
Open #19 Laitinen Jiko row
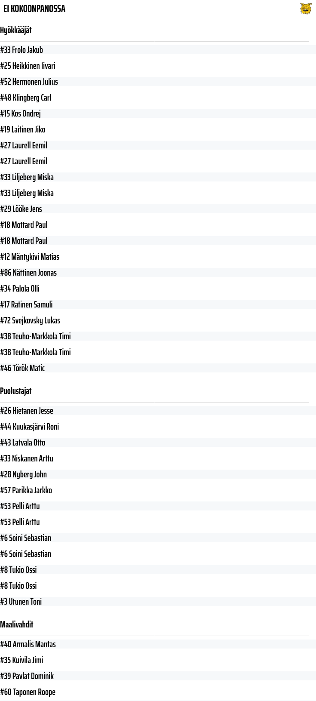click(x=22, y=129)
